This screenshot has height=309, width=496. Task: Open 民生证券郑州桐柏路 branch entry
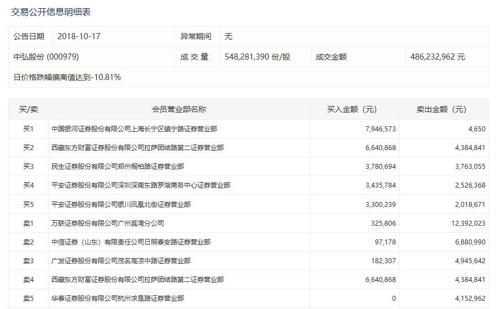pos(117,167)
